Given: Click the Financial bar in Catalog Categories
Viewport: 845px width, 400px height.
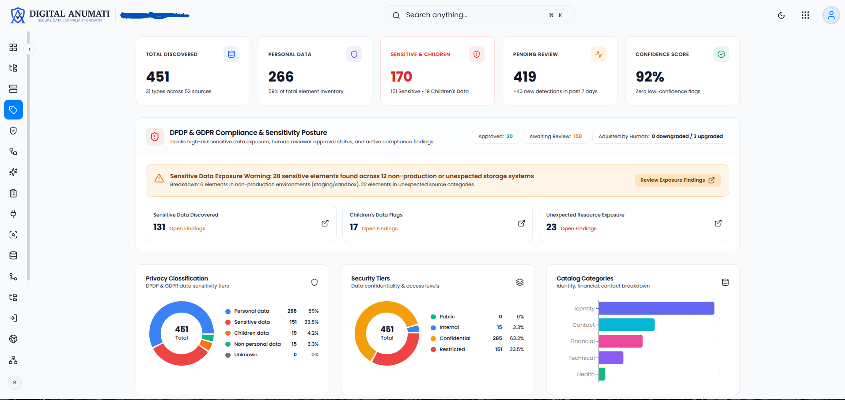Looking at the screenshot, I should coord(621,341).
